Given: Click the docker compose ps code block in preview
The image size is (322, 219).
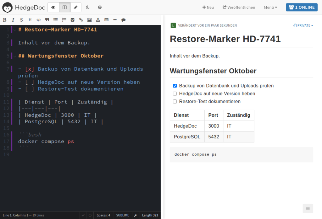Looking at the screenshot, I should tap(241, 155).
